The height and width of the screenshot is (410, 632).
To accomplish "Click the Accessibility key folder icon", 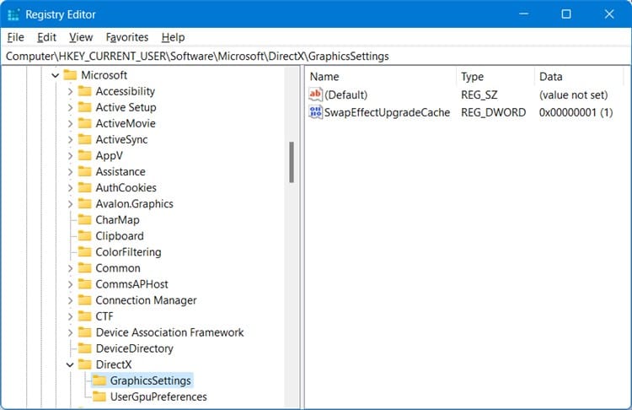I will click(84, 91).
